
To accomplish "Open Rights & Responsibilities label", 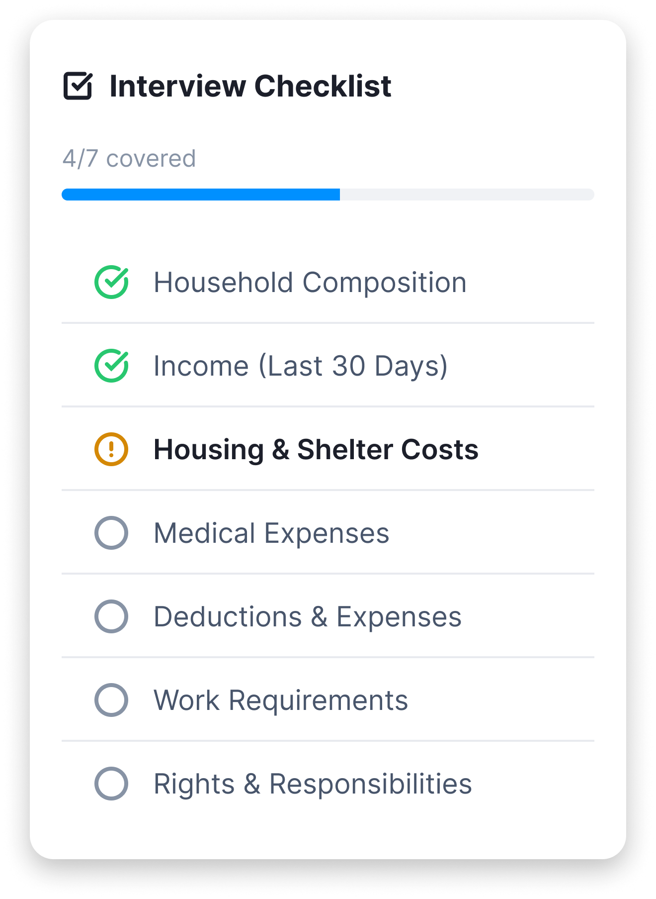I will point(313,784).
